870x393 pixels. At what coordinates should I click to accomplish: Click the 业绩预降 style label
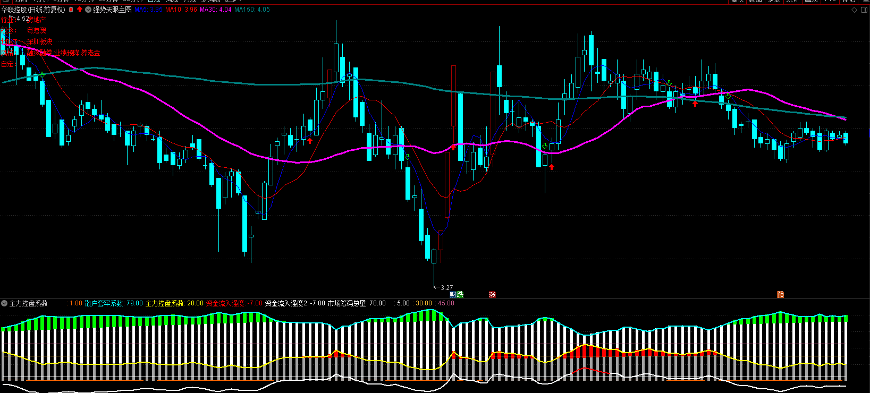67,53
